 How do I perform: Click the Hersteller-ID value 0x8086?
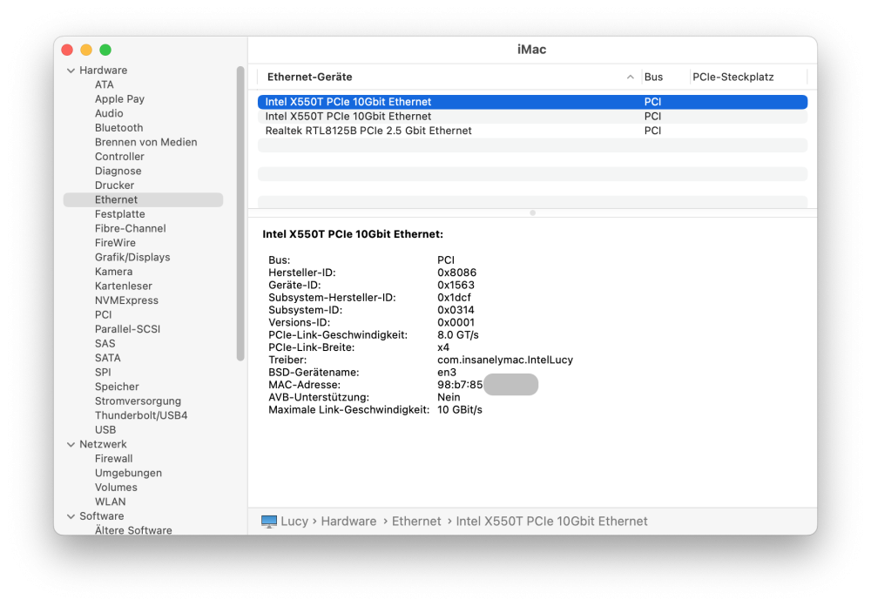click(456, 273)
